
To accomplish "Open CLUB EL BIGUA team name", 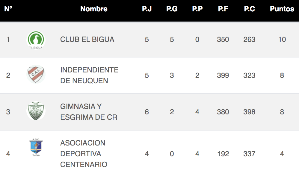I will pyautogui.click(x=87, y=40).
